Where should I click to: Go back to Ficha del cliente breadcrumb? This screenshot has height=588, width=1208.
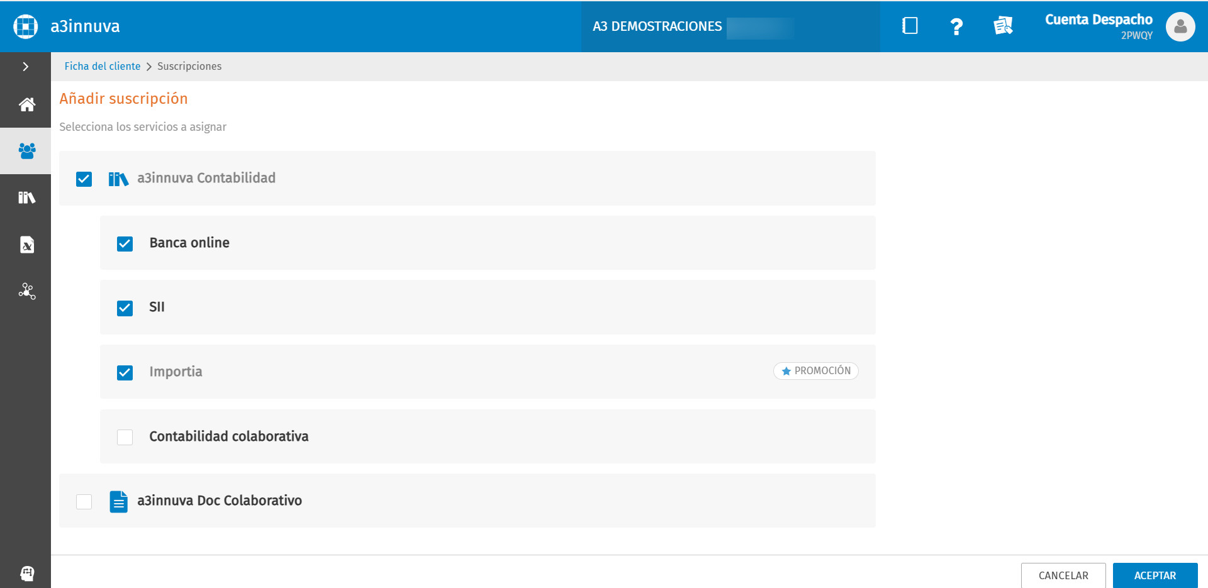(x=103, y=66)
